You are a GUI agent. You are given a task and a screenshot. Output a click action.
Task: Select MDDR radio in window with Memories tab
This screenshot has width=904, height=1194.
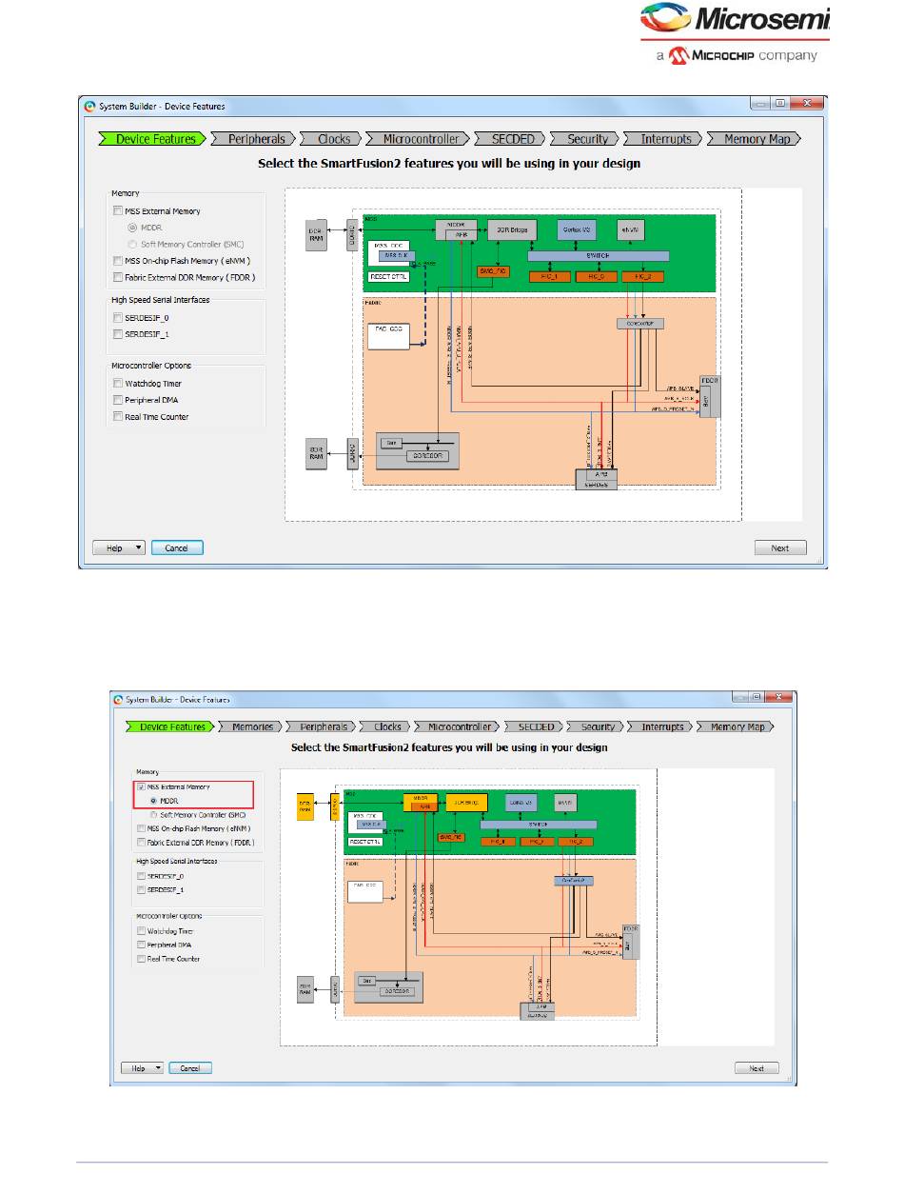point(152,801)
